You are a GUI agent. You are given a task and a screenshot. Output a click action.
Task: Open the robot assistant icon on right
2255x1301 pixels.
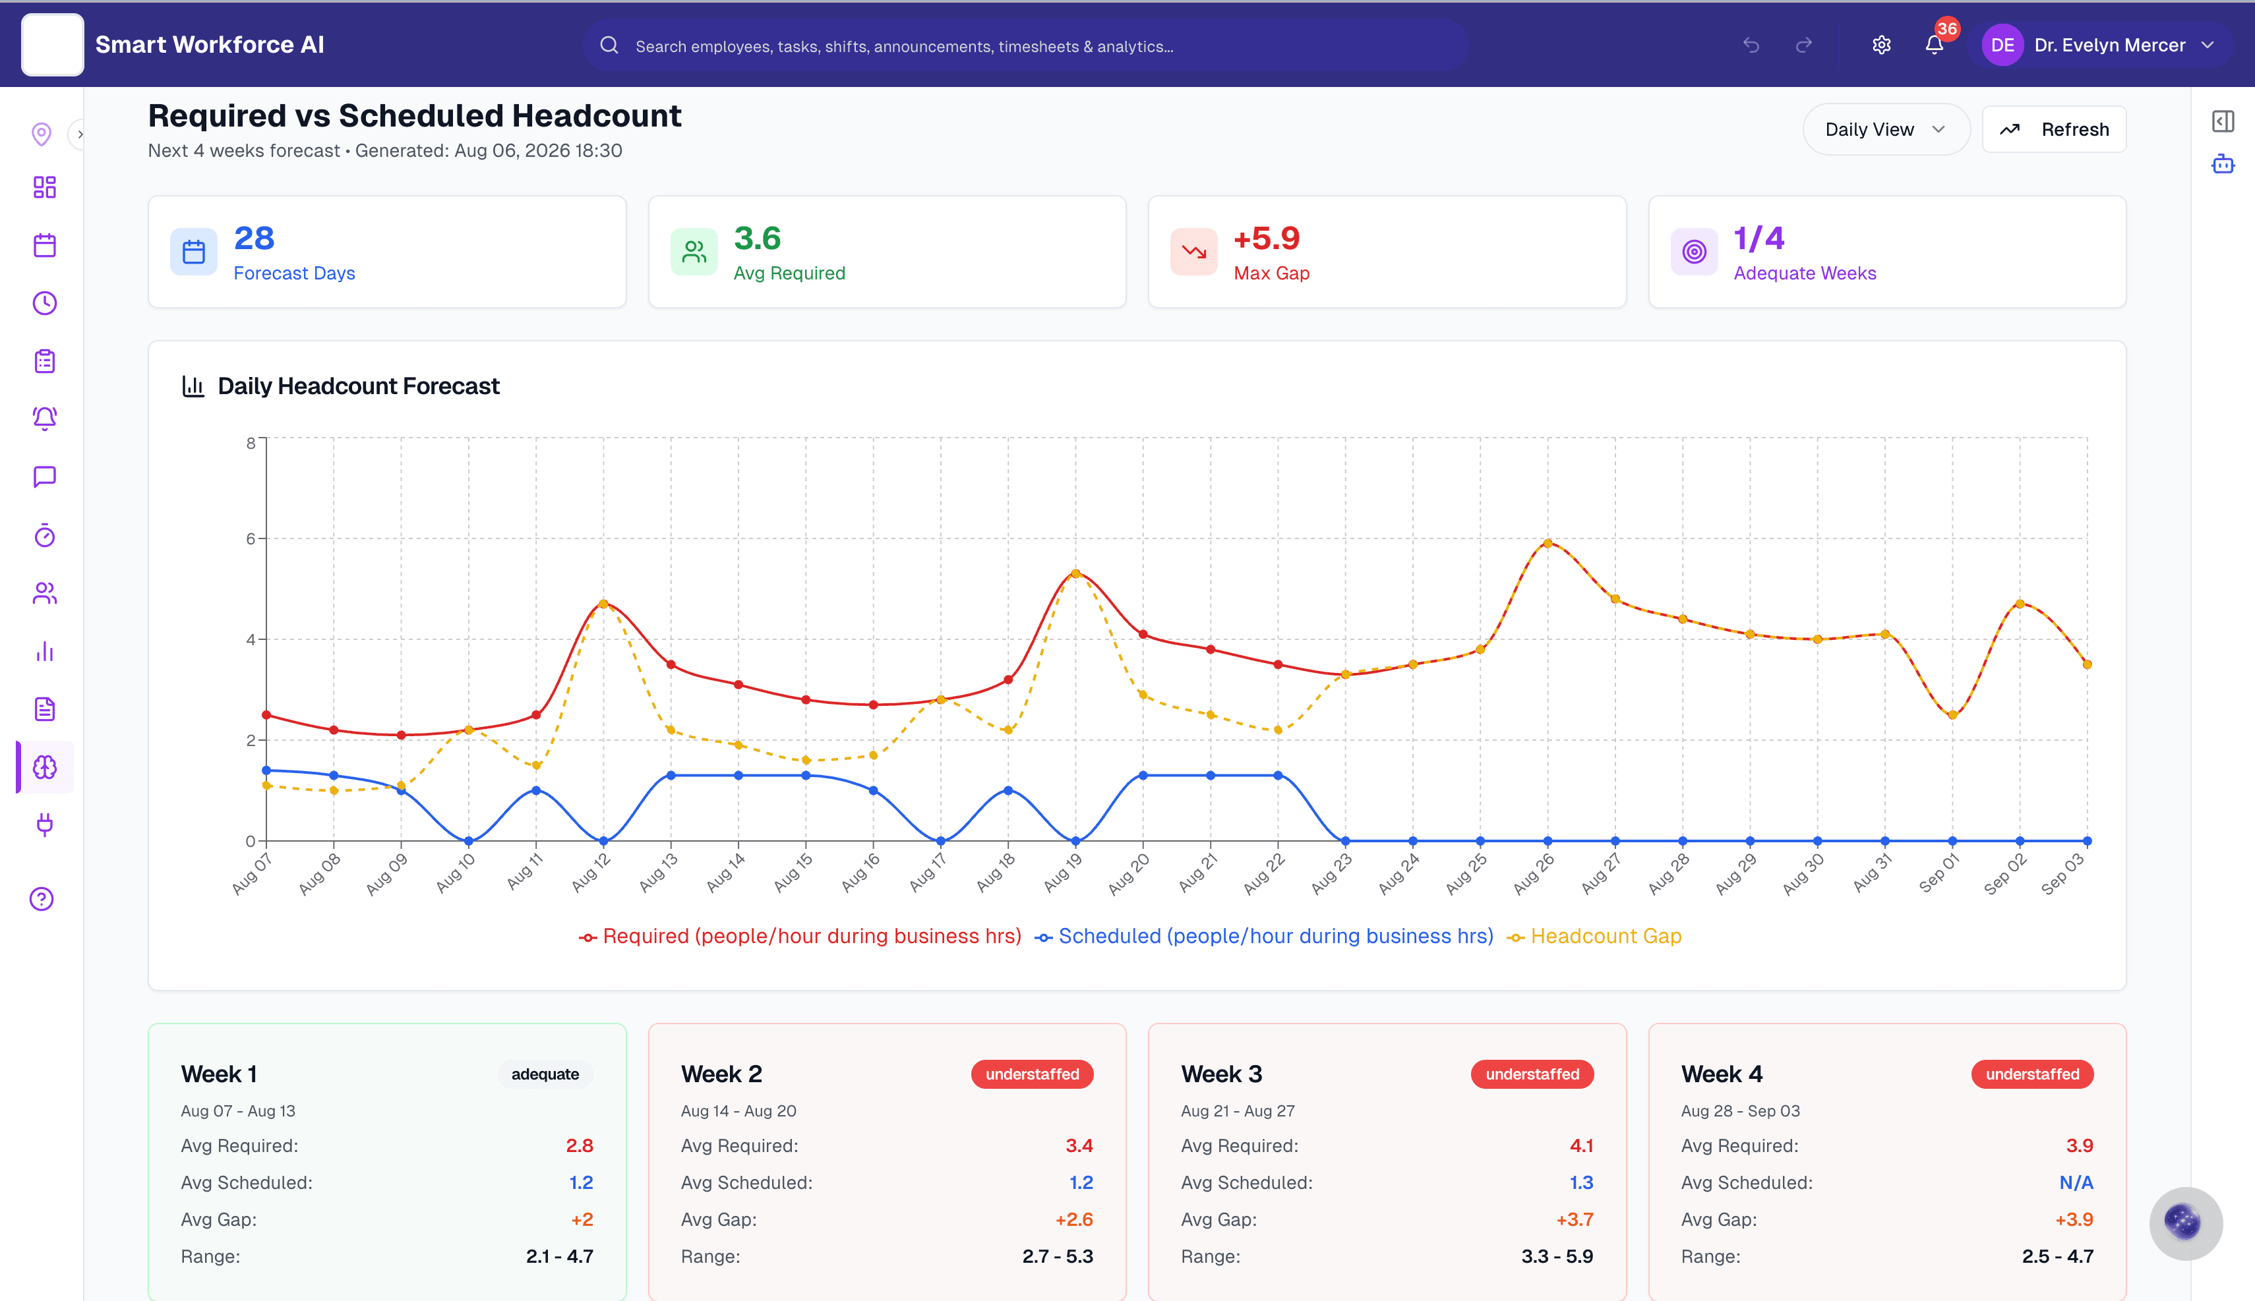coord(2223,164)
